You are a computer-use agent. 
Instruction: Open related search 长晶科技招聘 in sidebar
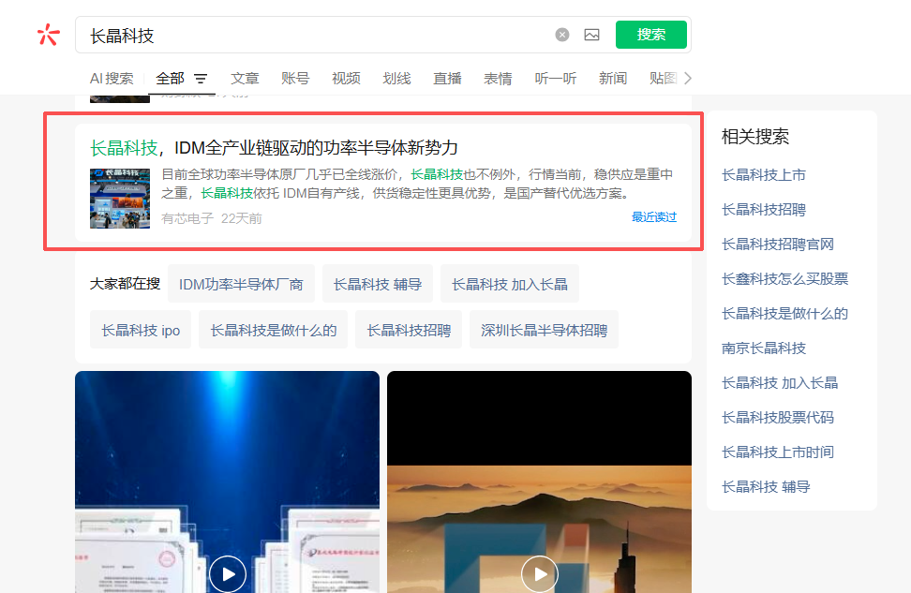coord(764,210)
